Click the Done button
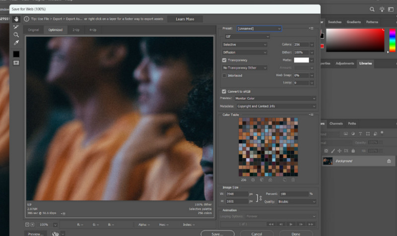This screenshot has height=236, width=397. pyautogui.click(x=296, y=234)
